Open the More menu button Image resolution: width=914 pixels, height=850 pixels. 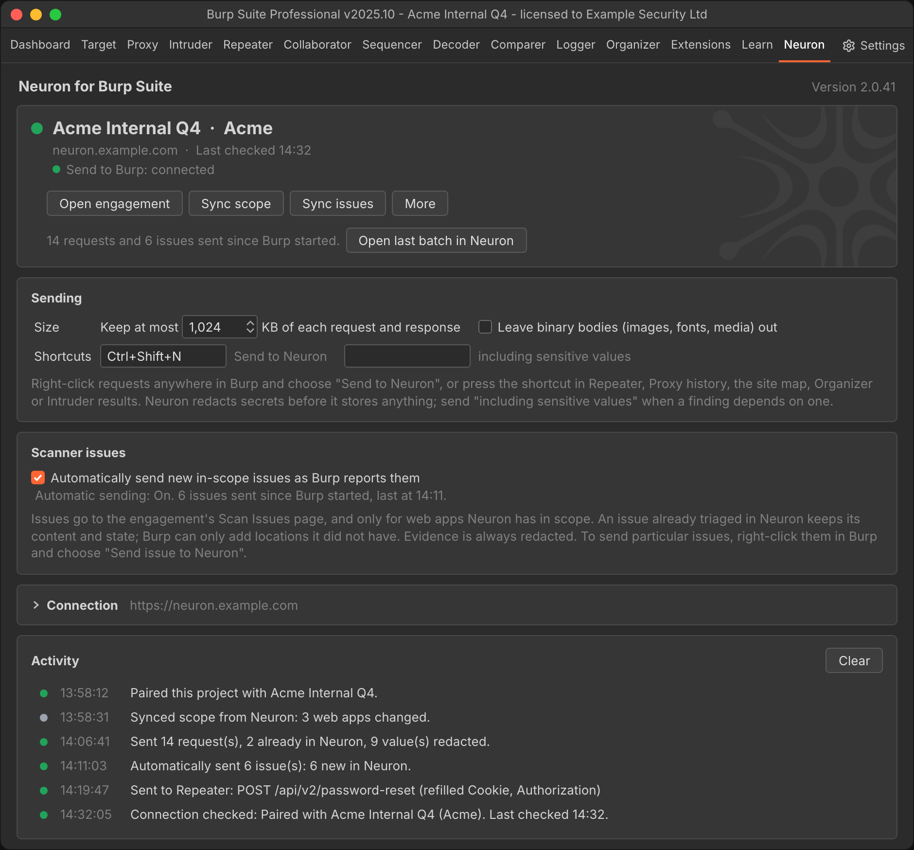[x=420, y=203]
